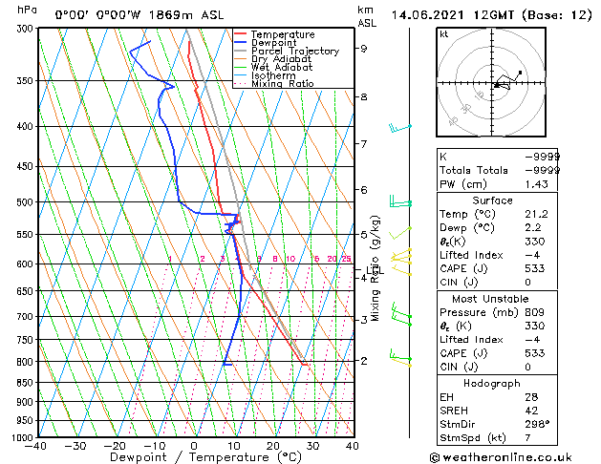This screenshot has height=464, width=601.
Task: Click the hodograph center storm marker
Action: click(496, 85)
